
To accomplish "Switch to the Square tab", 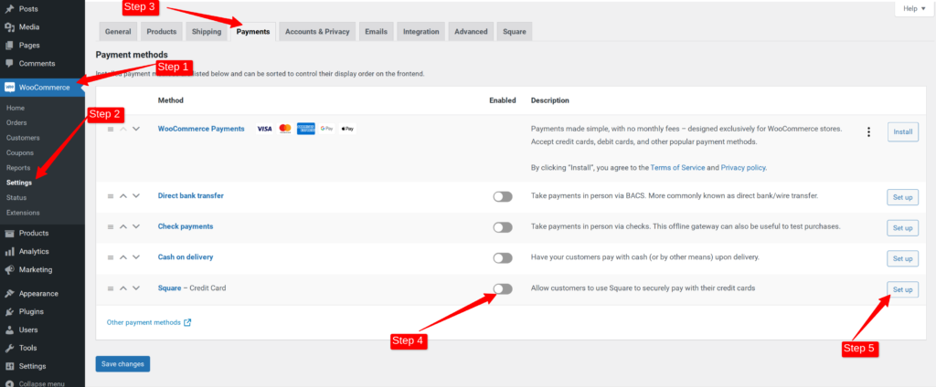I will [x=515, y=32].
